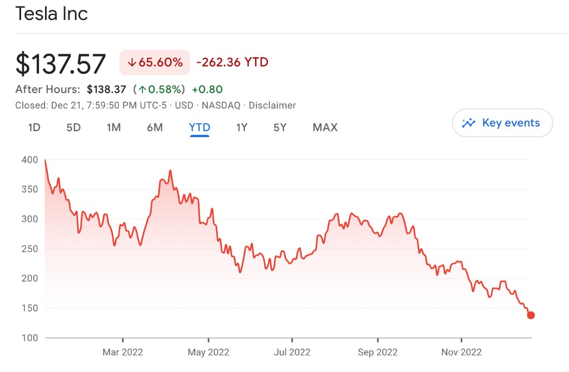Select the 1D time range tab
Viewport: 569px width, 372px height.
click(34, 127)
